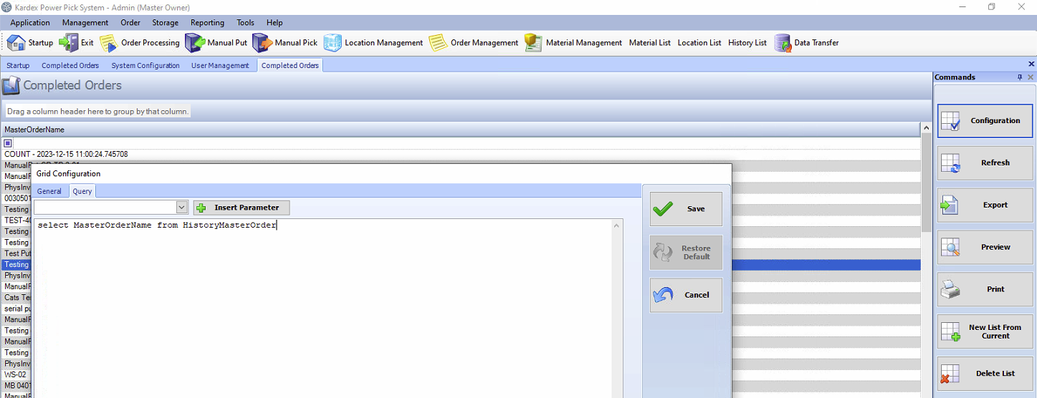Open the Management menu

[85, 23]
